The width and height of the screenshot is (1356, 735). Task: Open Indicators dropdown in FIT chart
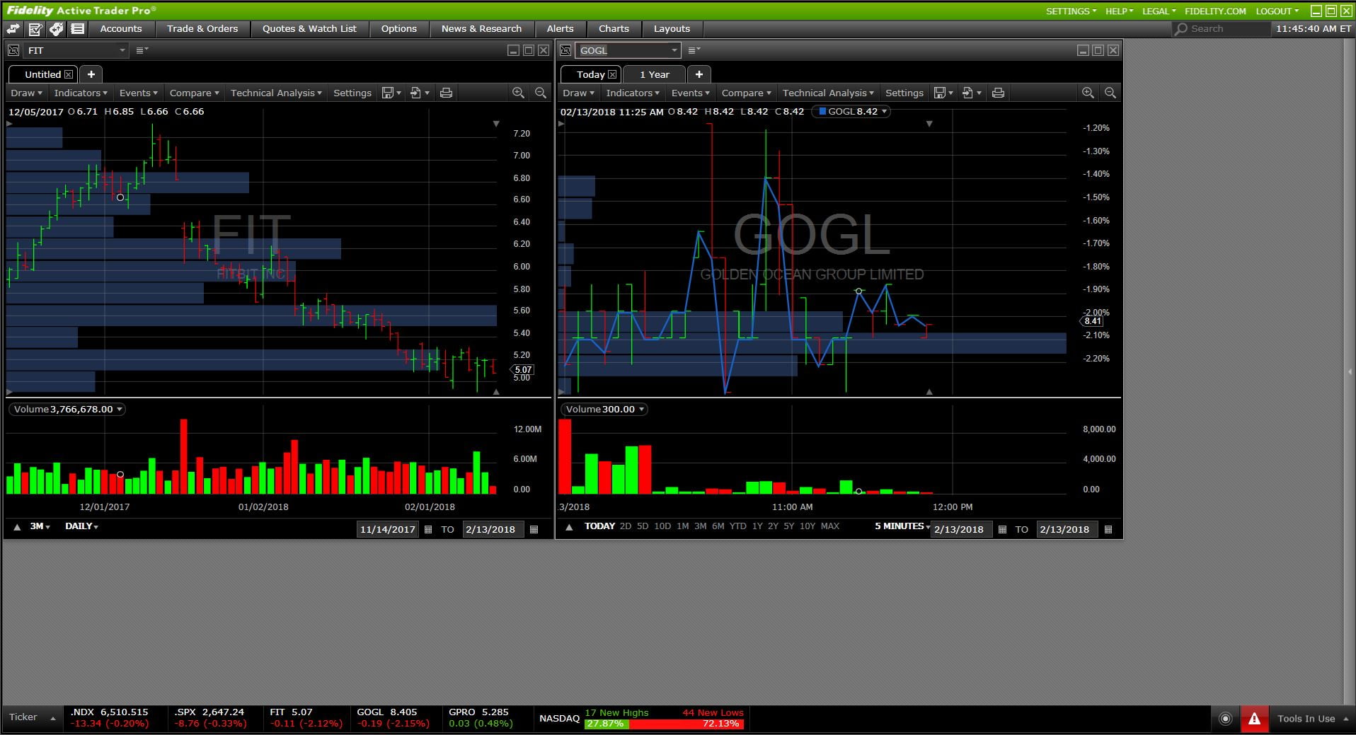pyautogui.click(x=81, y=93)
